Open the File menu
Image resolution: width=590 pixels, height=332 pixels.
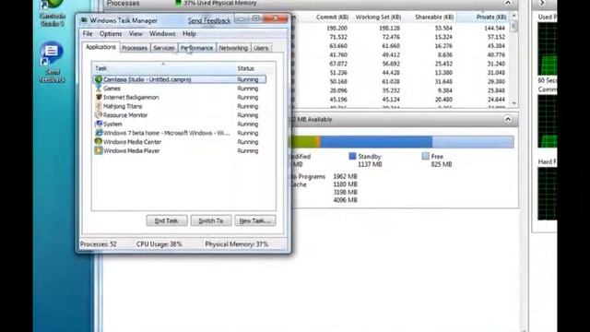(88, 34)
